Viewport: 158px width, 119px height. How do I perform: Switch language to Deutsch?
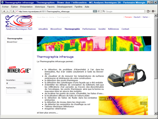coord(137,17)
